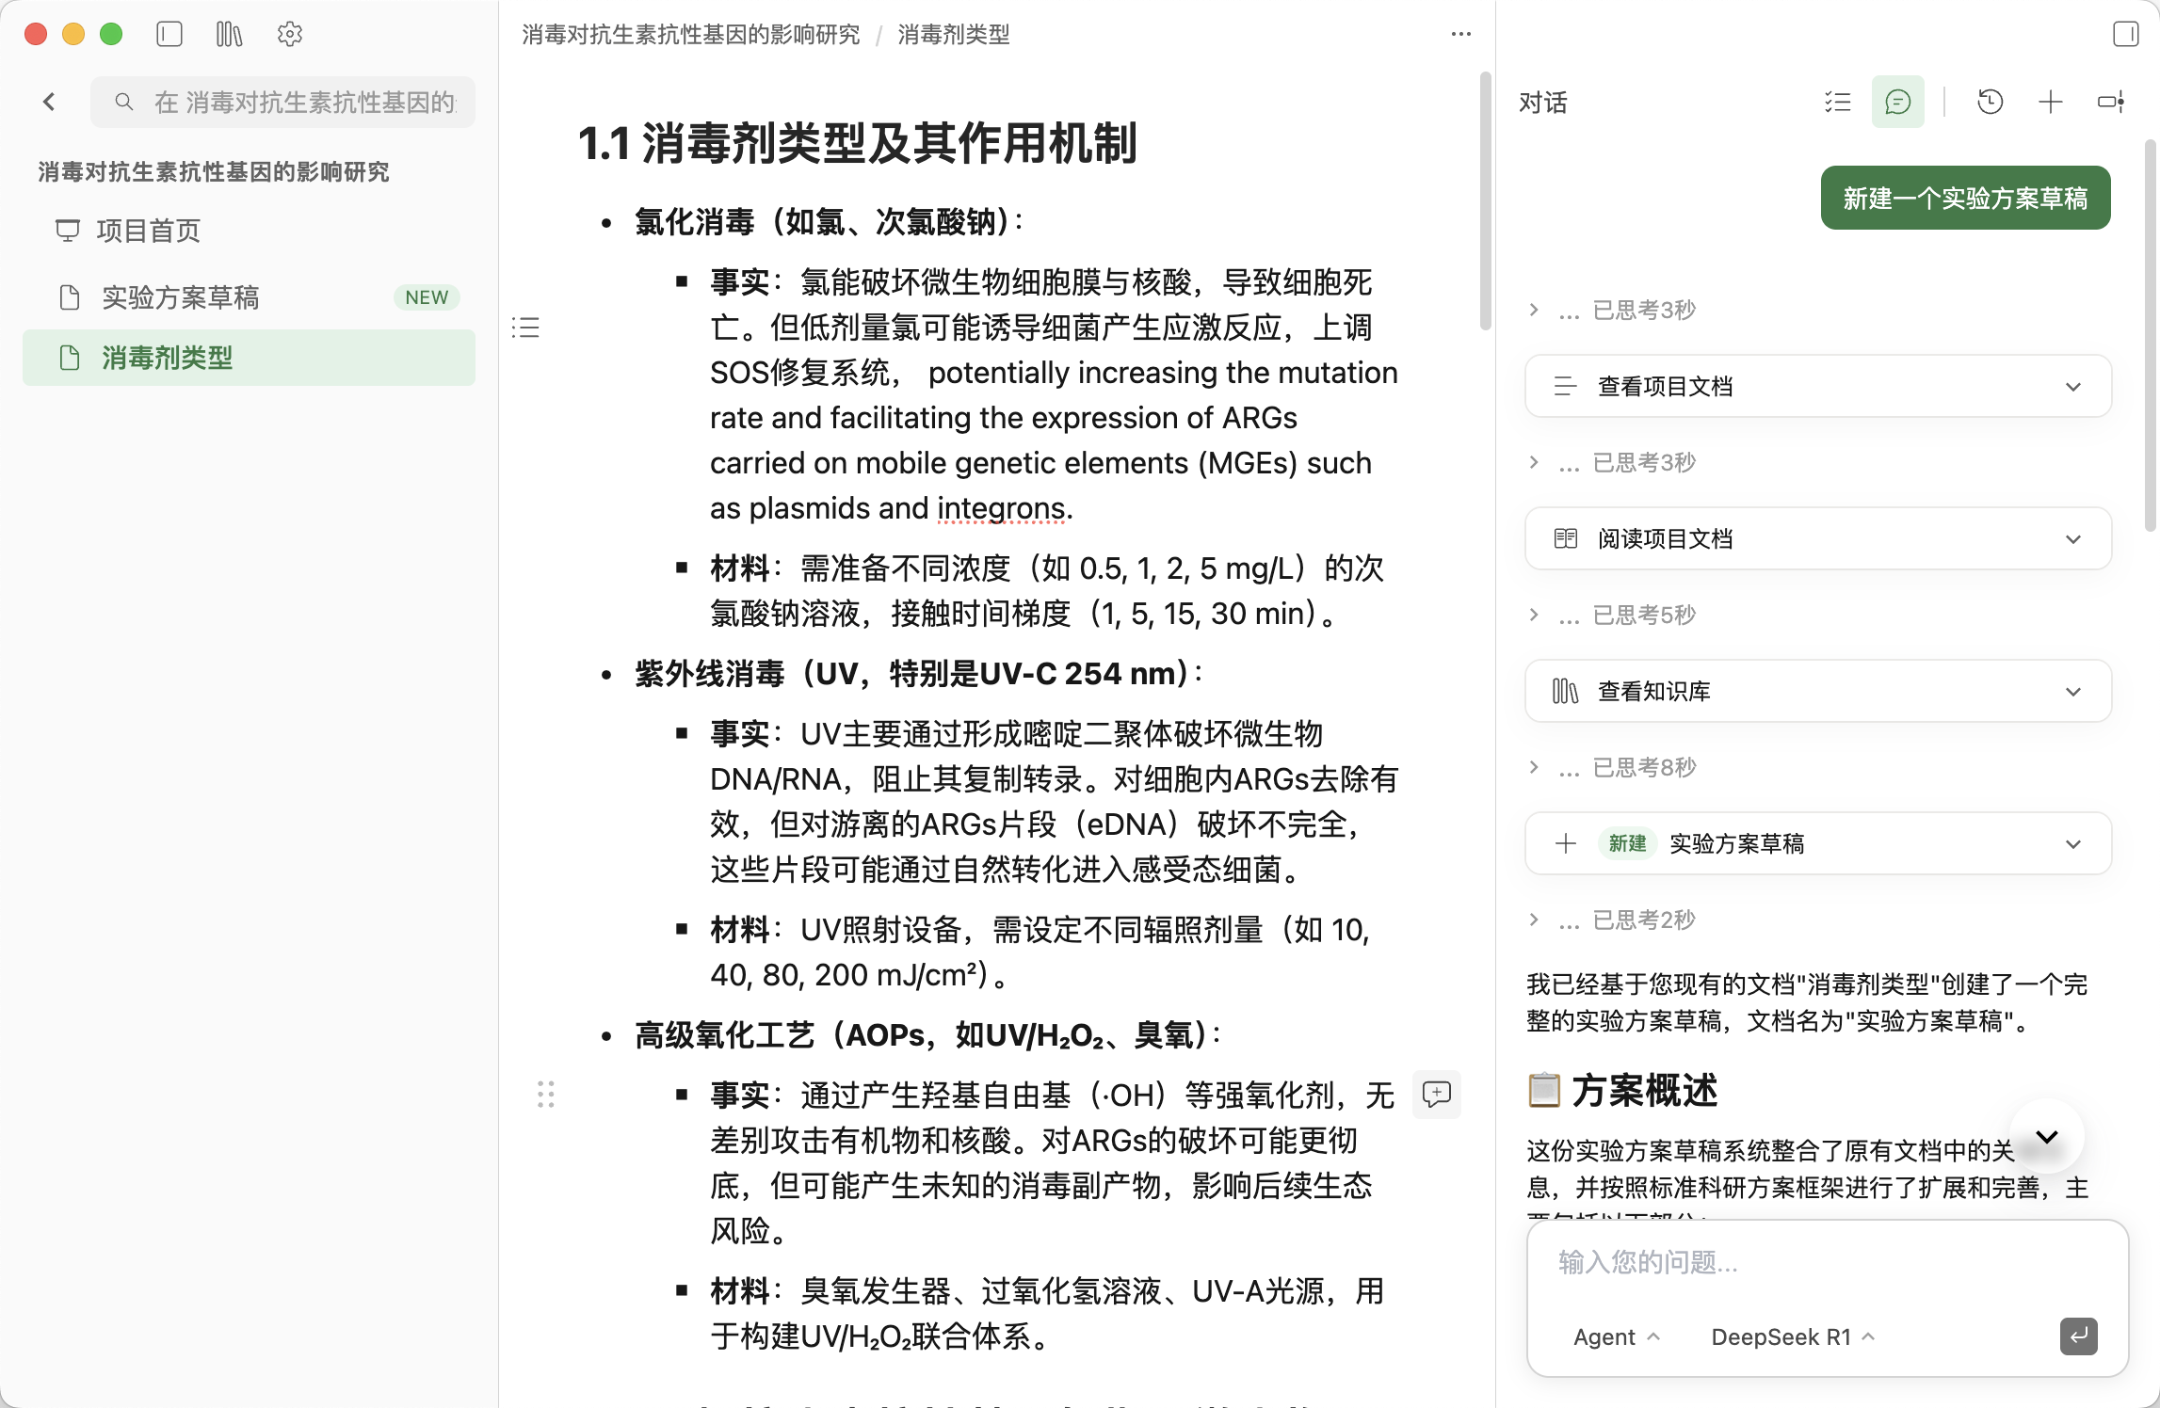Start new conversation with plus icon
The image size is (2160, 1408).
point(2050,102)
